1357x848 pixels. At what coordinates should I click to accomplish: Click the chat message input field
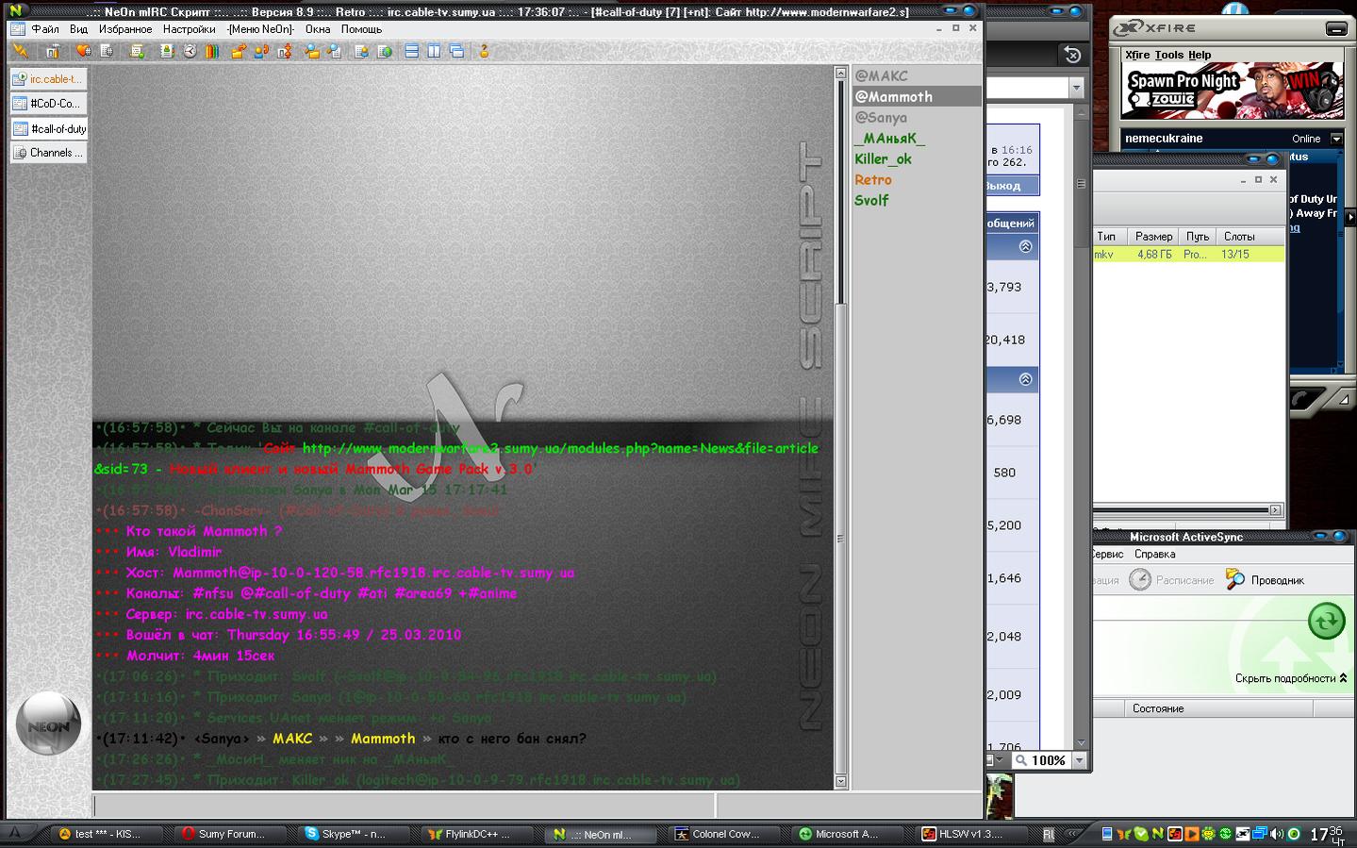[403, 805]
